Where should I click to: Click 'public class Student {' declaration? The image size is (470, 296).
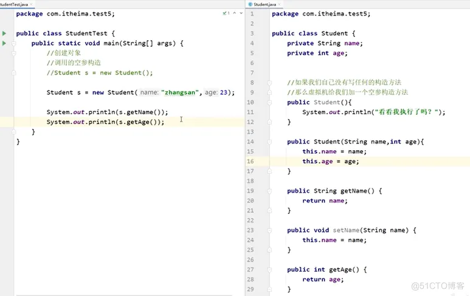point(314,33)
